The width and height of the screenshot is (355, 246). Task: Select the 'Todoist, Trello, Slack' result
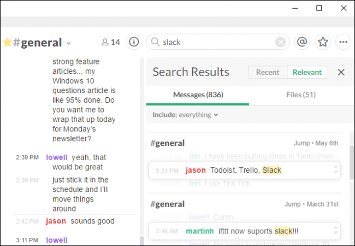pos(244,170)
